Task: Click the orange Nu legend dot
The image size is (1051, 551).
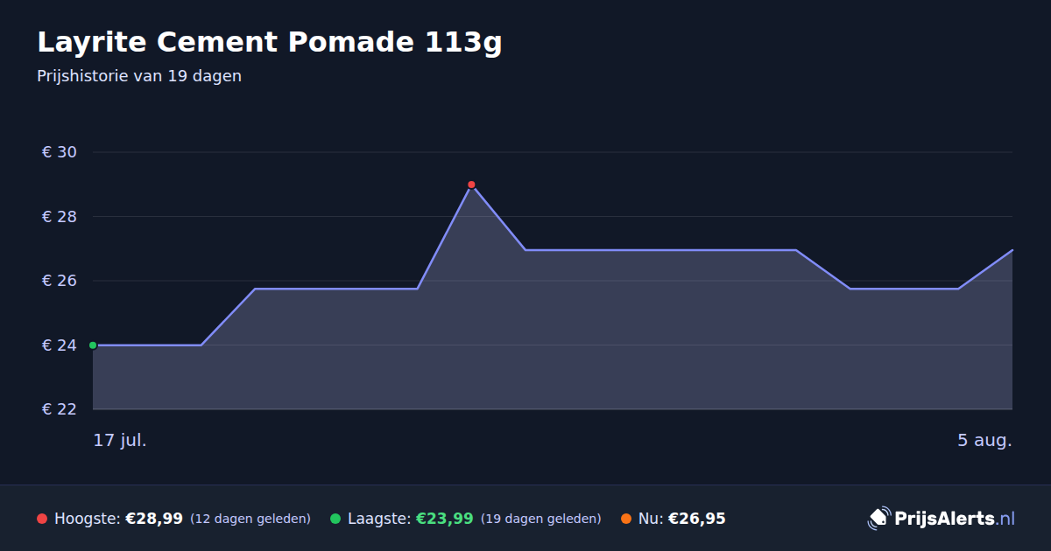Action: point(626,519)
